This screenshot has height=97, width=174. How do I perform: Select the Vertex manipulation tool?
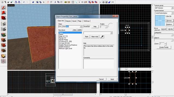[x=4, y=61]
